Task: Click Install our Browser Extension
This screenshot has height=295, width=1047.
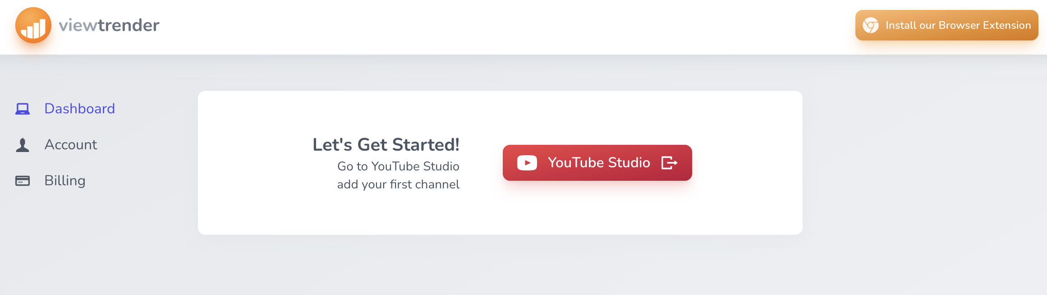Action: click(x=946, y=25)
